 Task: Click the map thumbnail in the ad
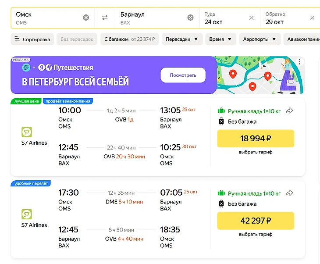coord(254,75)
